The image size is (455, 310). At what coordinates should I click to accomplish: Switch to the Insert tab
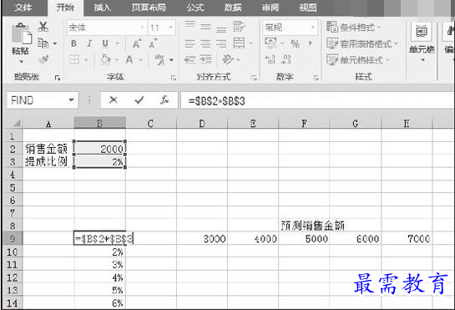pos(103,8)
